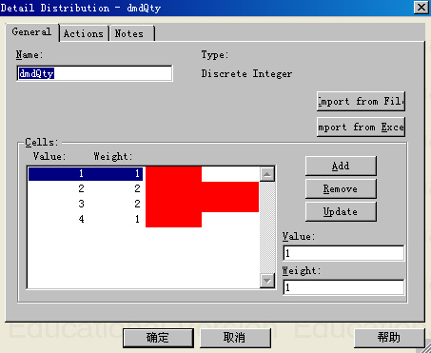Select the row with value 2
The image size is (431, 353).
coord(144,188)
